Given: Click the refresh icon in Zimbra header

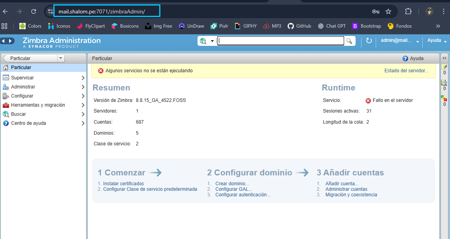Looking at the screenshot, I should (369, 41).
